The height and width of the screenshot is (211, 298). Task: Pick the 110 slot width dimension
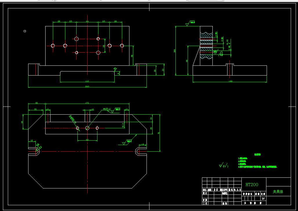[x=87, y=81]
